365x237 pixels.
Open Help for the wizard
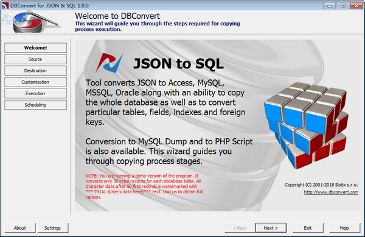tap(344, 228)
